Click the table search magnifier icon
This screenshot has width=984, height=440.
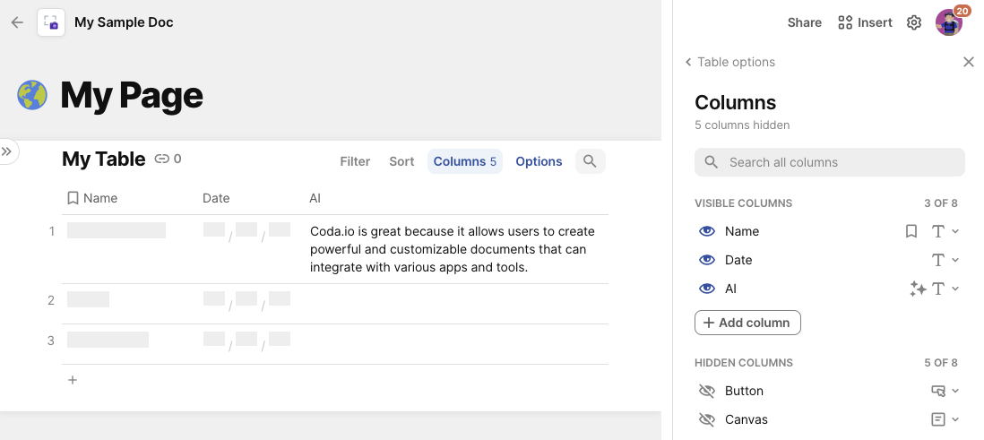pyautogui.click(x=590, y=161)
